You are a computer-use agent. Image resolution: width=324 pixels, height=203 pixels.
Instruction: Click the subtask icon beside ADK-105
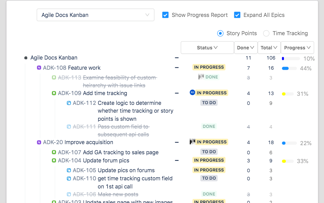pos(69,170)
